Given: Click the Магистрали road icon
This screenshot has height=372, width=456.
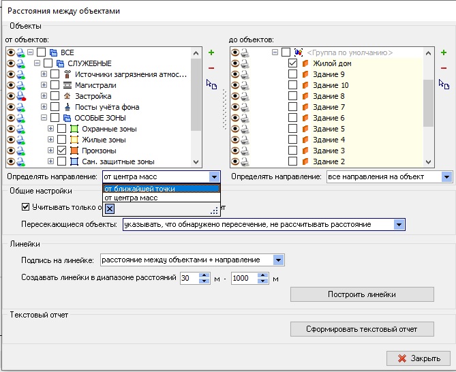Looking at the screenshot, I should (67, 85).
